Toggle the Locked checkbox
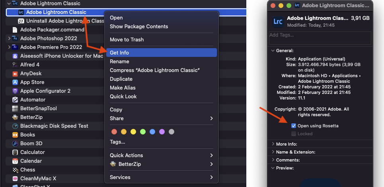The width and height of the screenshot is (384, 187). click(x=294, y=134)
